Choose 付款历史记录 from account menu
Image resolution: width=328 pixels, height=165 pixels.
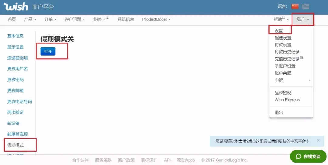click(287, 52)
